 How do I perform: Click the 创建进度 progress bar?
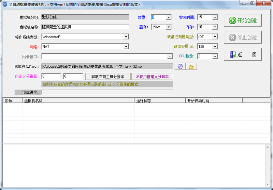pyautogui.click(x=107, y=92)
